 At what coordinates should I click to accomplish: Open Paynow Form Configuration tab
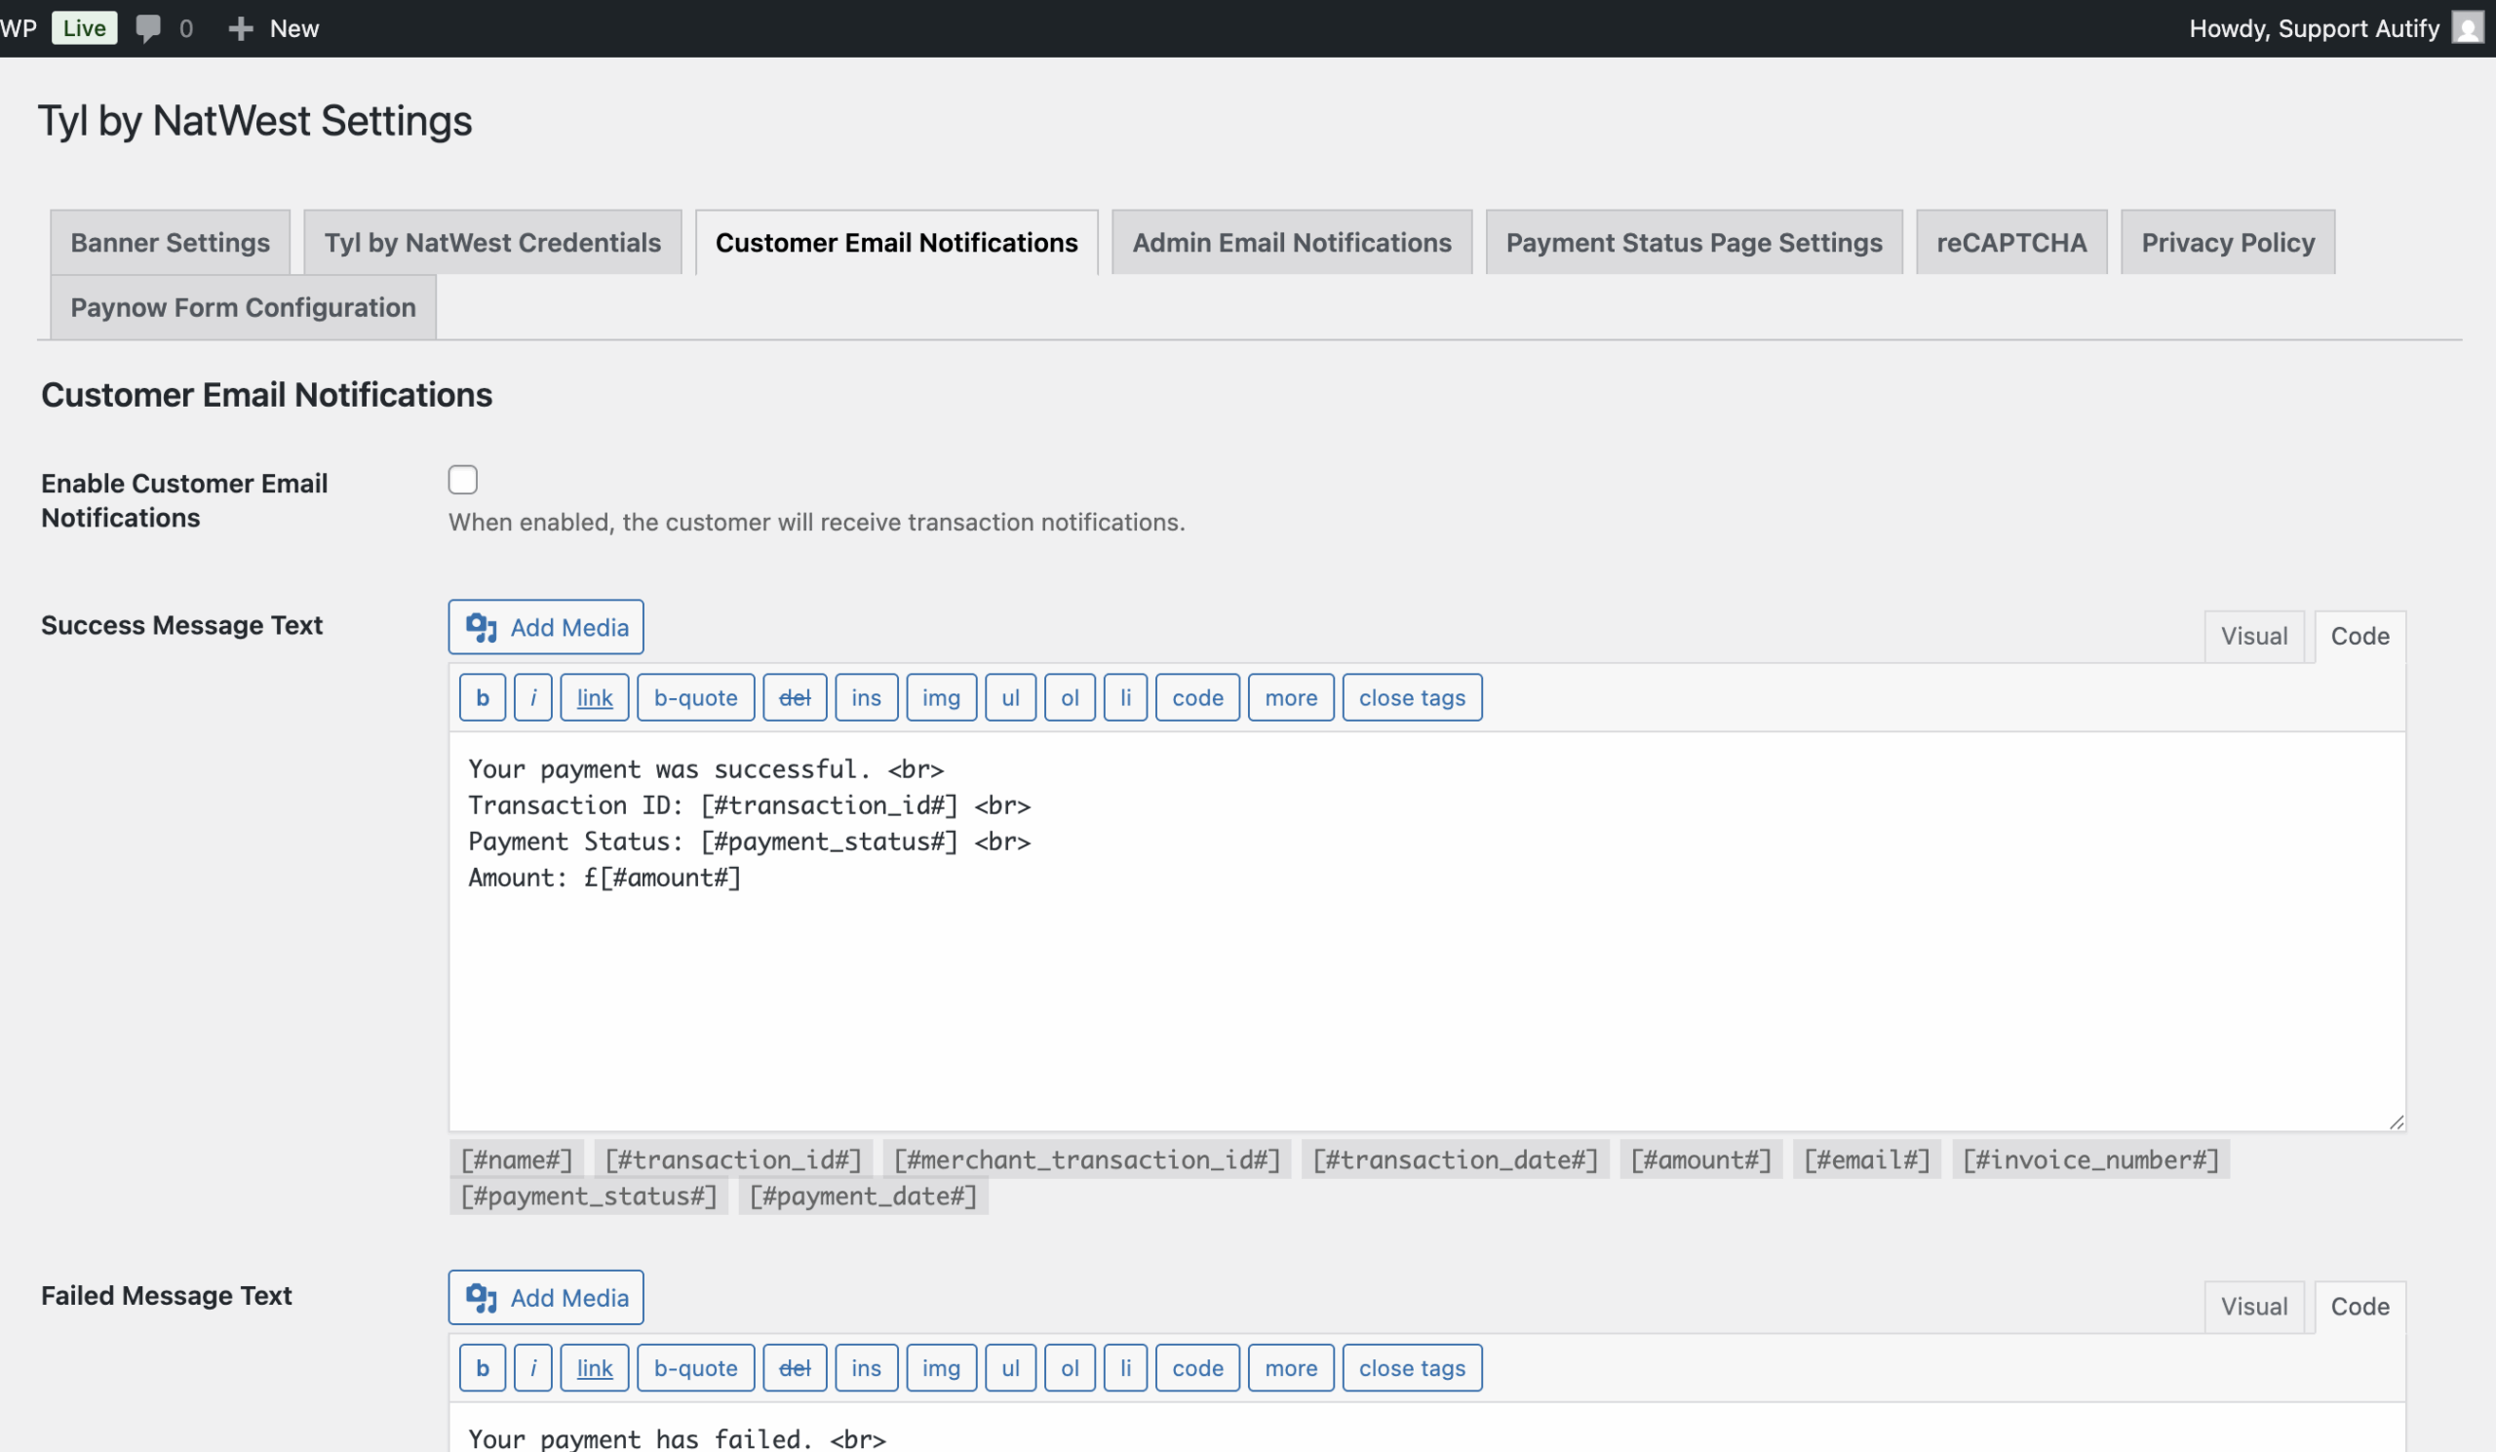pos(243,307)
